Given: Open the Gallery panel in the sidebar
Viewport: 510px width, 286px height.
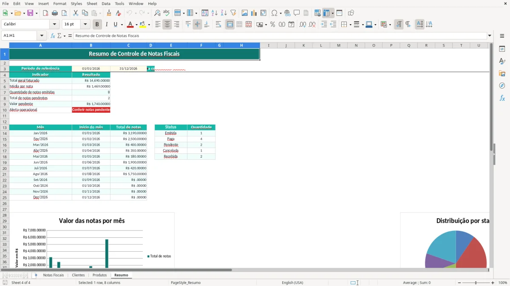Looking at the screenshot, I should click(502, 73).
